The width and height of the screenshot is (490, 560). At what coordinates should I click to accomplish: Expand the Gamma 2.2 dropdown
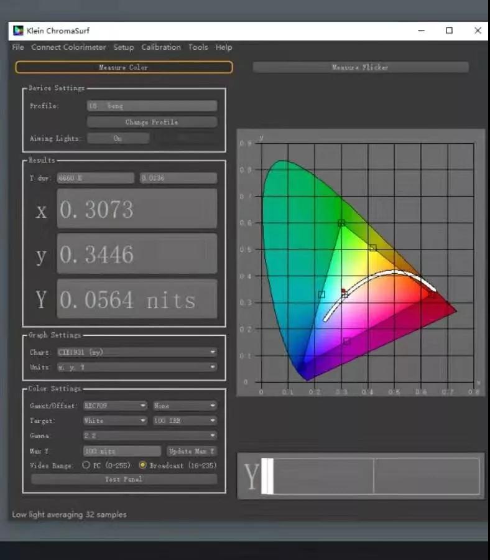150,436
